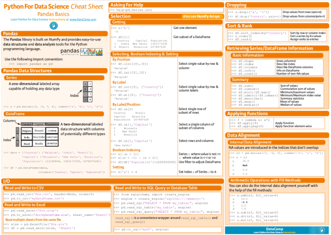Click the df.iat([0],[0]) code line
331x235 pixels.
click(129, 73)
